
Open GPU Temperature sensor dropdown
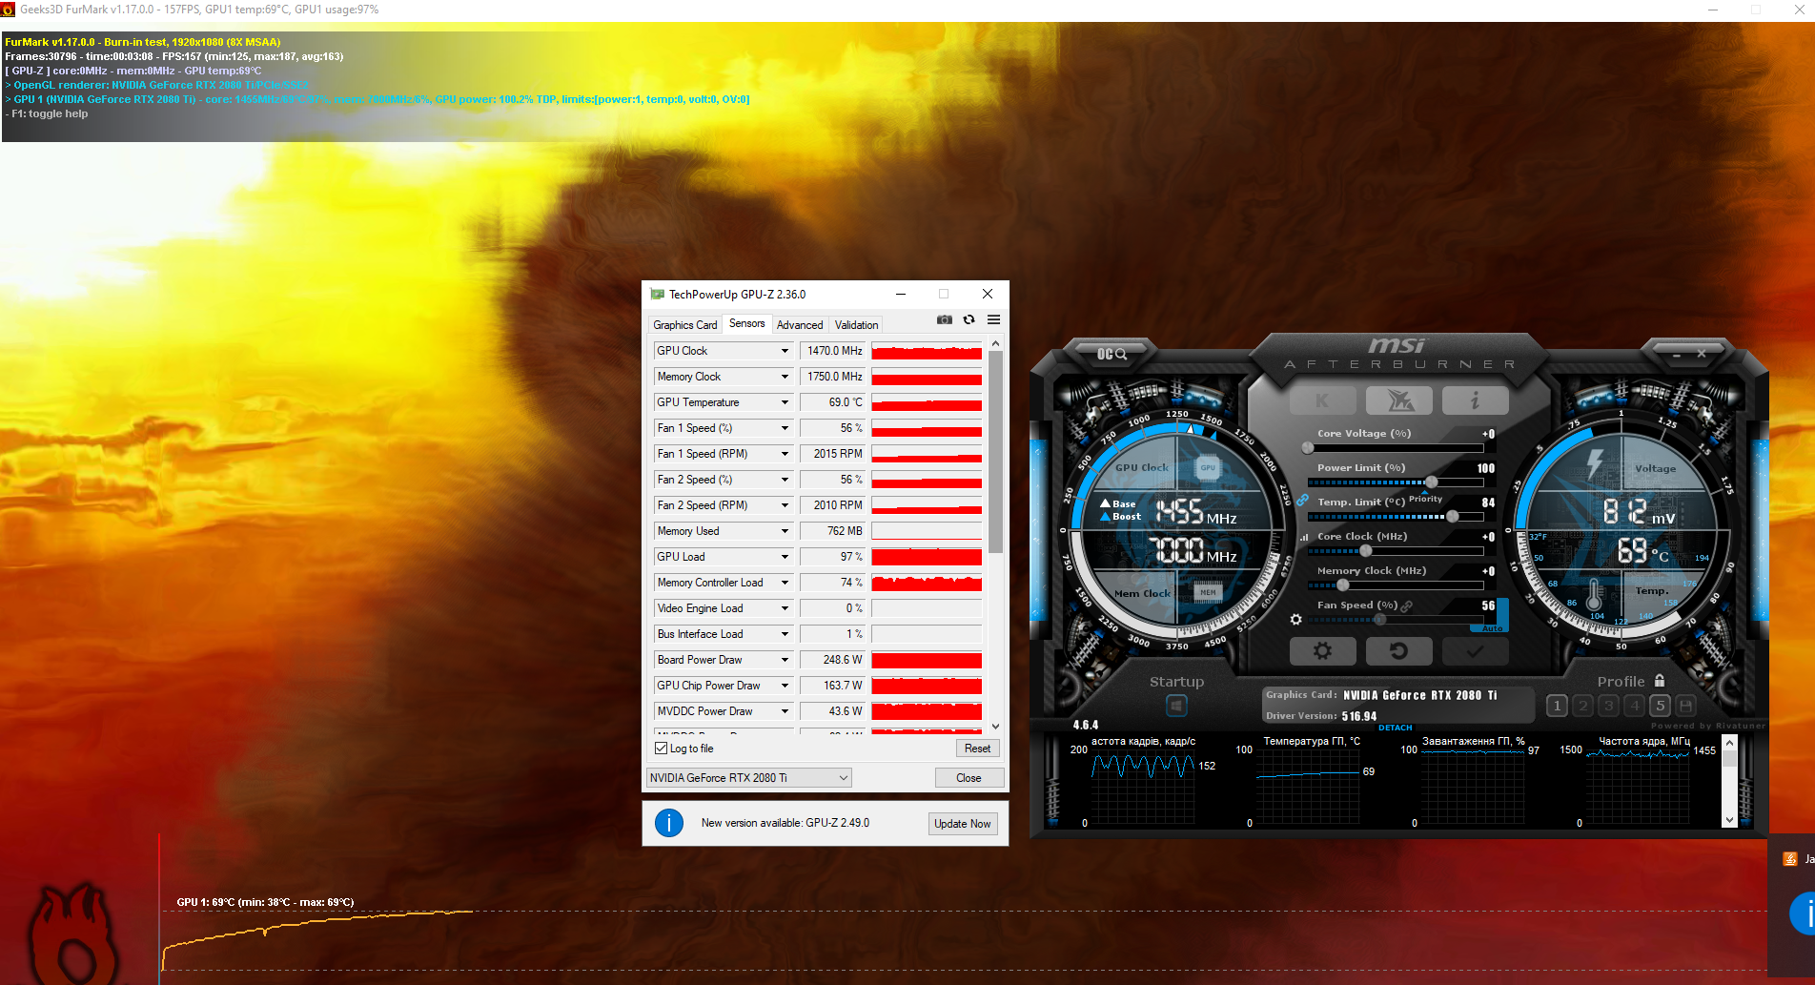(785, 402)
